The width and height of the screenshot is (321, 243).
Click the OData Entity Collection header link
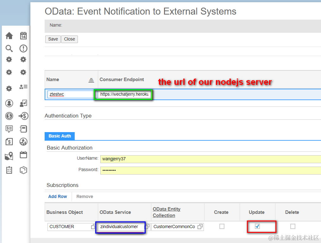(167, 212)
